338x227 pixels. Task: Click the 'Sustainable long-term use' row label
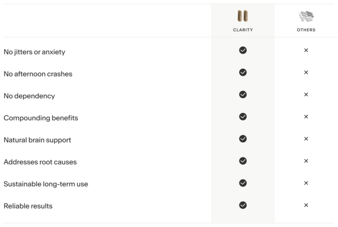coord(46,184)
